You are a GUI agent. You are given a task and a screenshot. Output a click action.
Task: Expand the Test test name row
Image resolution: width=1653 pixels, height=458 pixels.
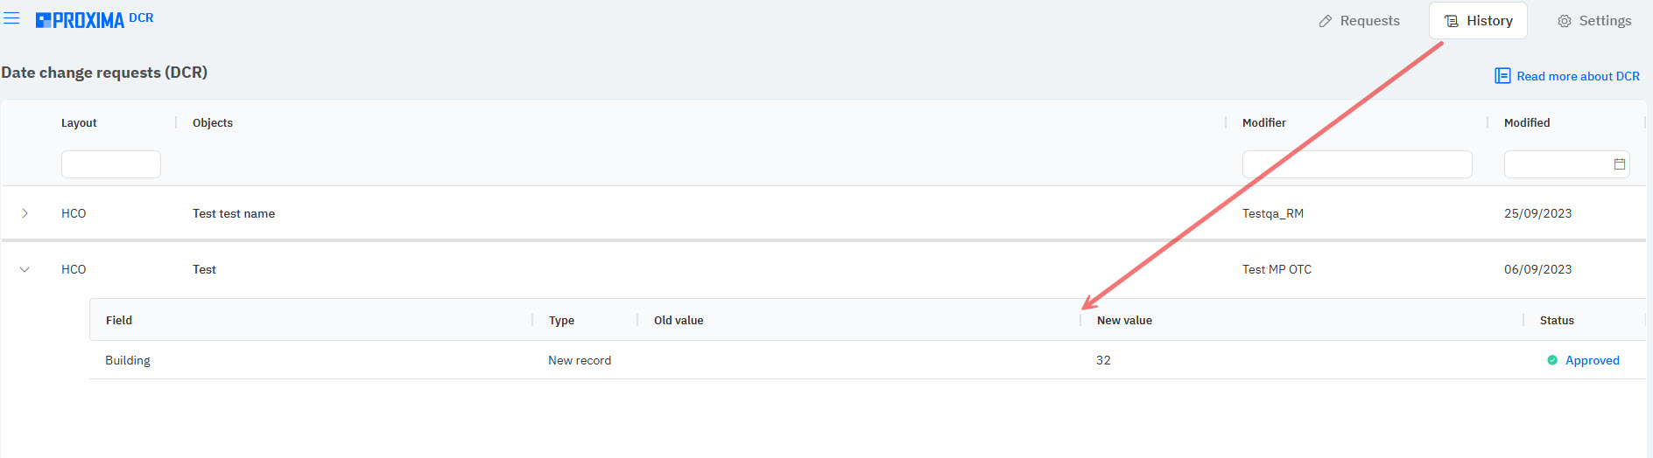click(25, 213)
